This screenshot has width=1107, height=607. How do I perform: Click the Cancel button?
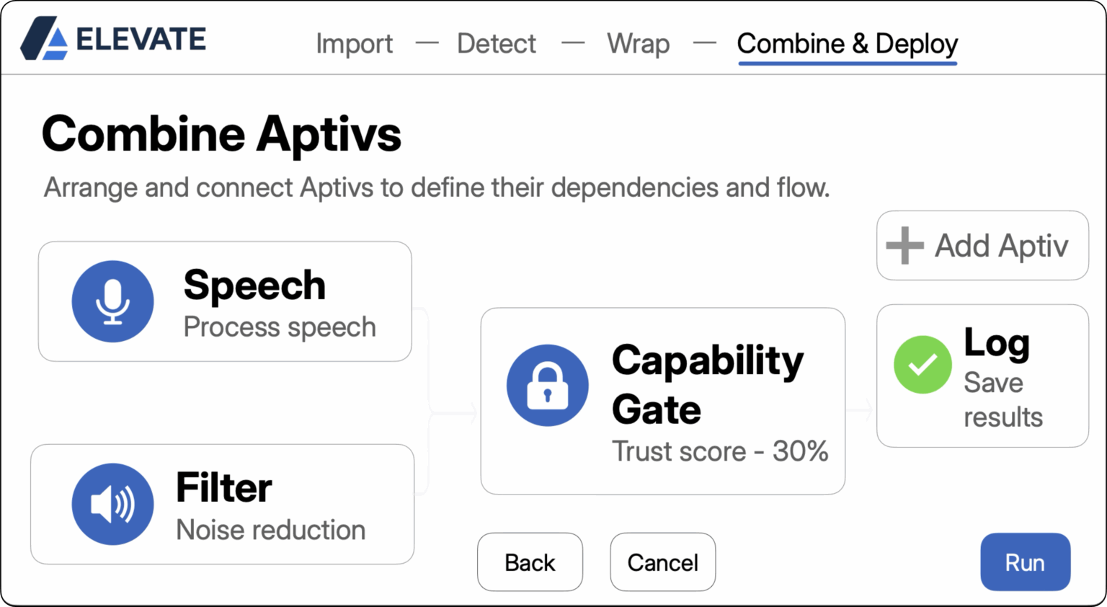(662, 562)
